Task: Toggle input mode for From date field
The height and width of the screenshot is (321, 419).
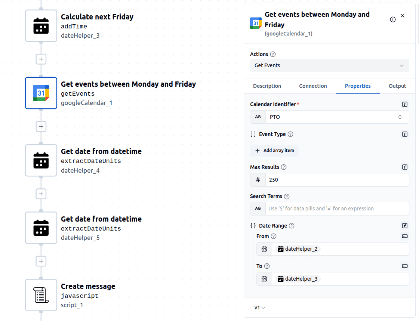Action: (x=404, y=236)
